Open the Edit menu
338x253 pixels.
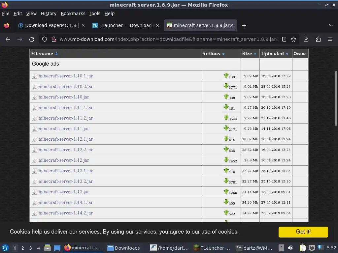[x=18, y=14]
